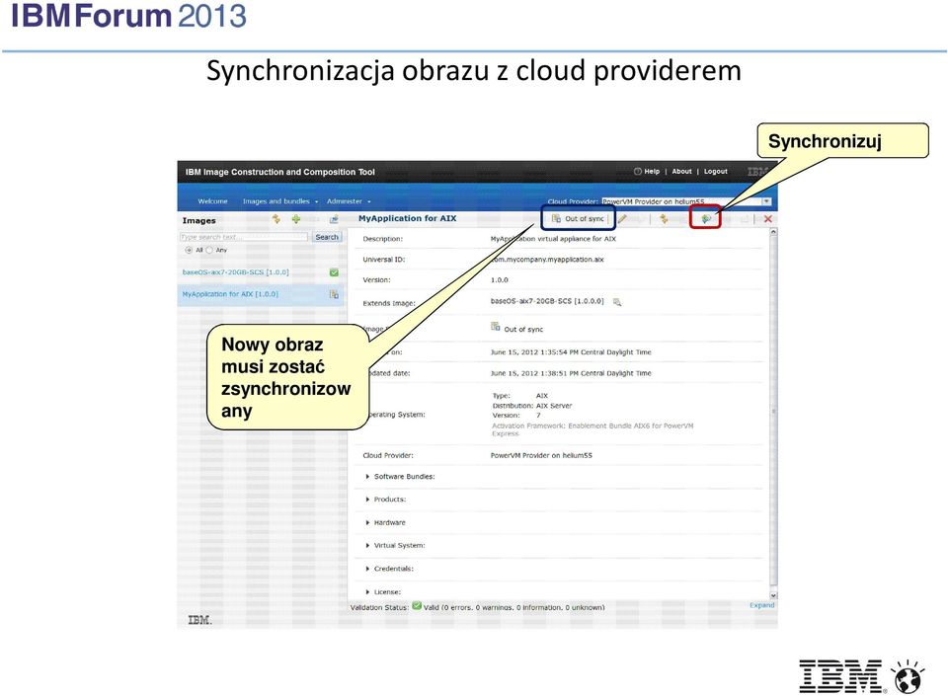
Task: Click the view icon next to Extends Image value
Action: pyautogui.click(x=616, y=301)
